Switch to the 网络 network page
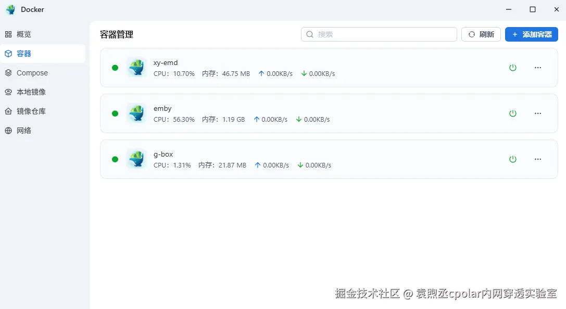This screenshot has width=566, height=309. click(43, 131)
